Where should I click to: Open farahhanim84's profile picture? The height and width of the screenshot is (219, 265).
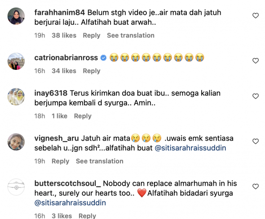pos(16,16)
